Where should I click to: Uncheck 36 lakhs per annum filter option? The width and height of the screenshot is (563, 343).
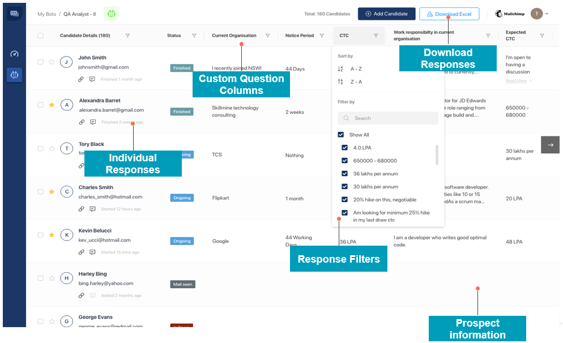345,174
